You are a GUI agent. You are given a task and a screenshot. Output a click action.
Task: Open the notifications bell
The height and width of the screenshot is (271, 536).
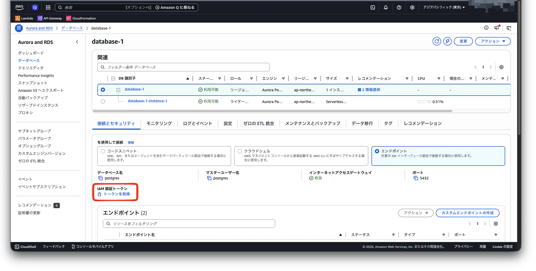[x=386, y=7]
